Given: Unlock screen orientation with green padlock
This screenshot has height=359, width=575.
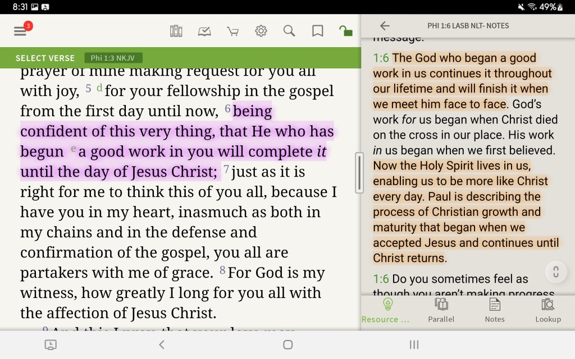Looking at the screenshot, I should click(x=345, y=31).
